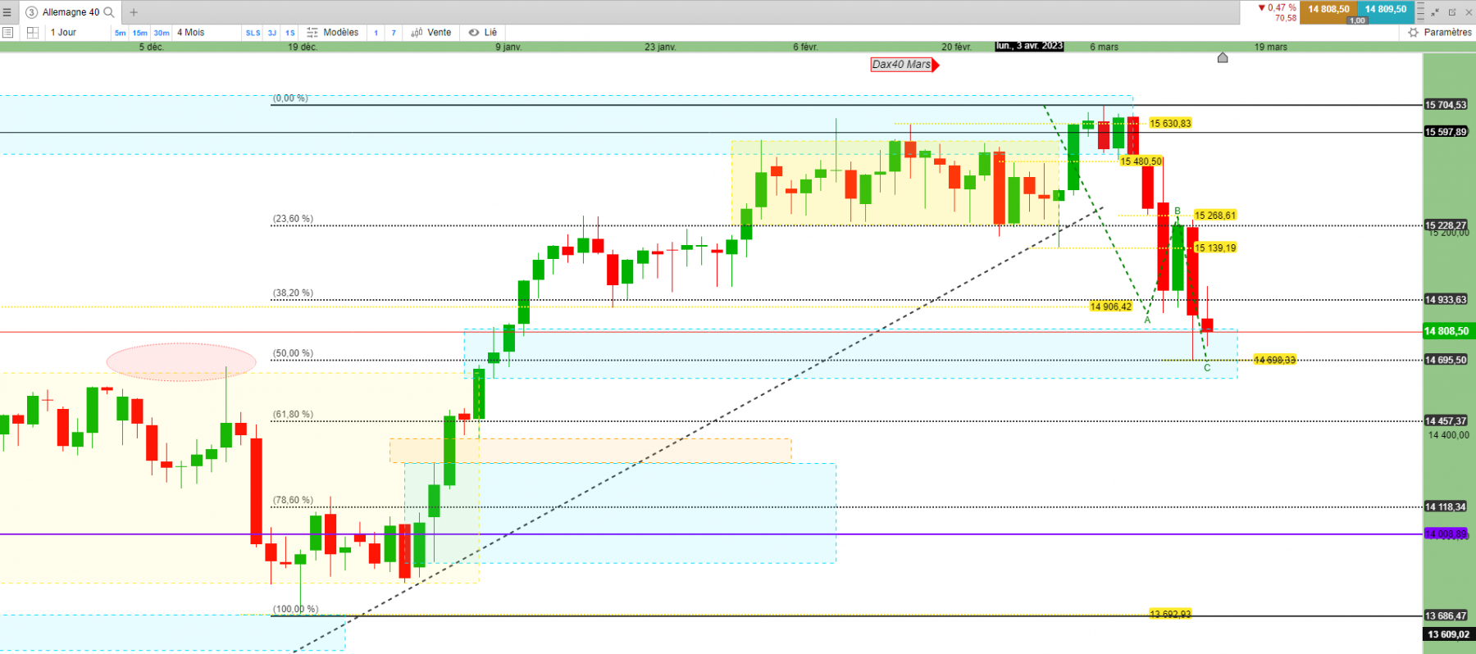Click the 15 268,61 price label
The width and height of the screenshot is (1476, 654).
1215,216
